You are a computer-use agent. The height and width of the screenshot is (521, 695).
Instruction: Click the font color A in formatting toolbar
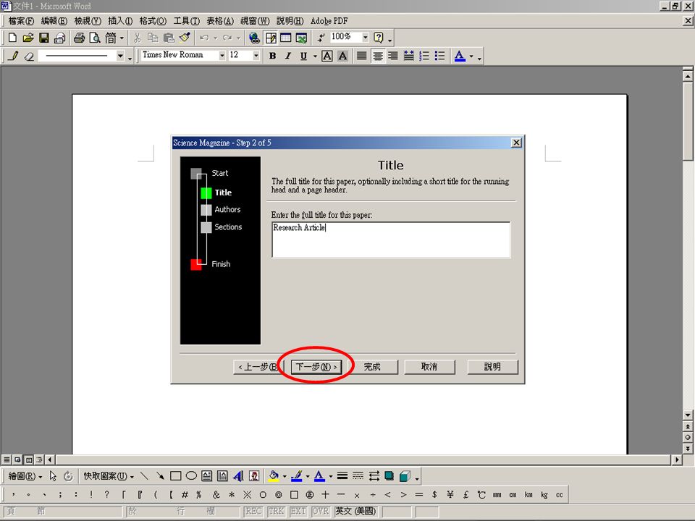(x=460, y=56)
